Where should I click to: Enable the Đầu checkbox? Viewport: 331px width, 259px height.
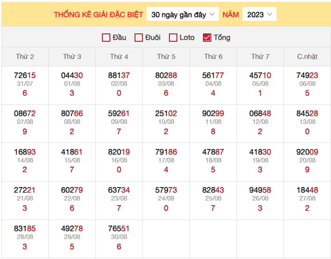106,38
